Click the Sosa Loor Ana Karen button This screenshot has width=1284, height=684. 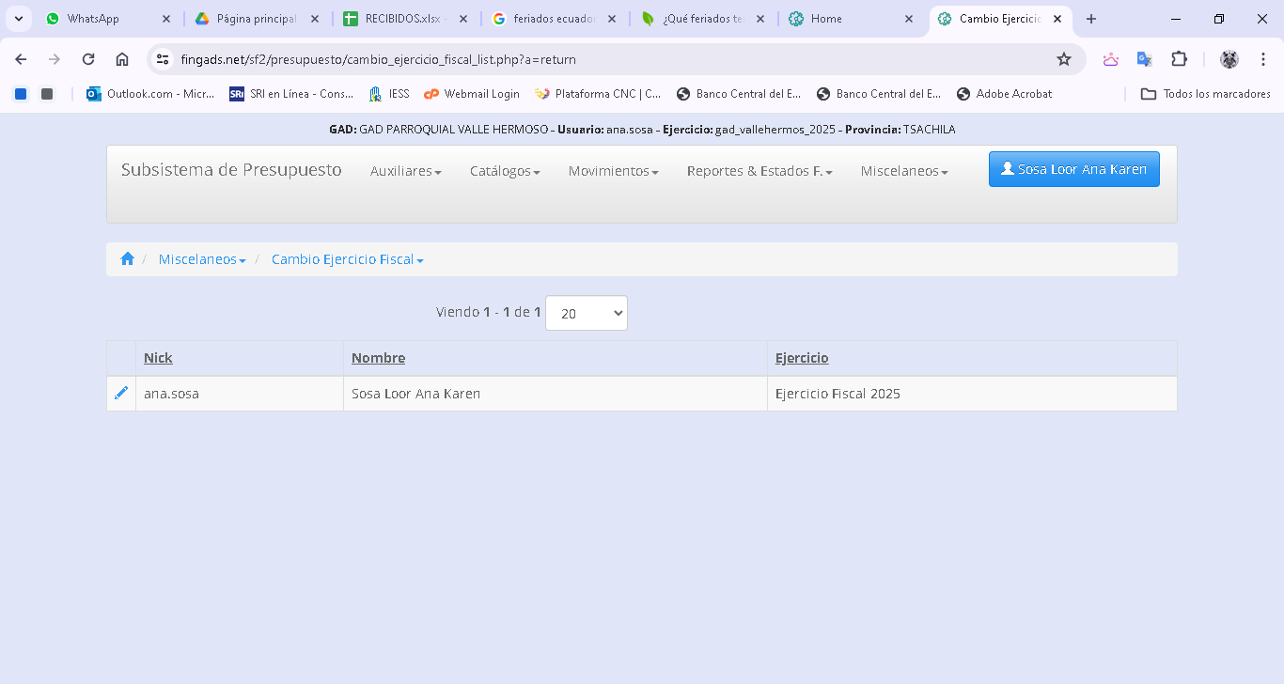(1073, 169)
